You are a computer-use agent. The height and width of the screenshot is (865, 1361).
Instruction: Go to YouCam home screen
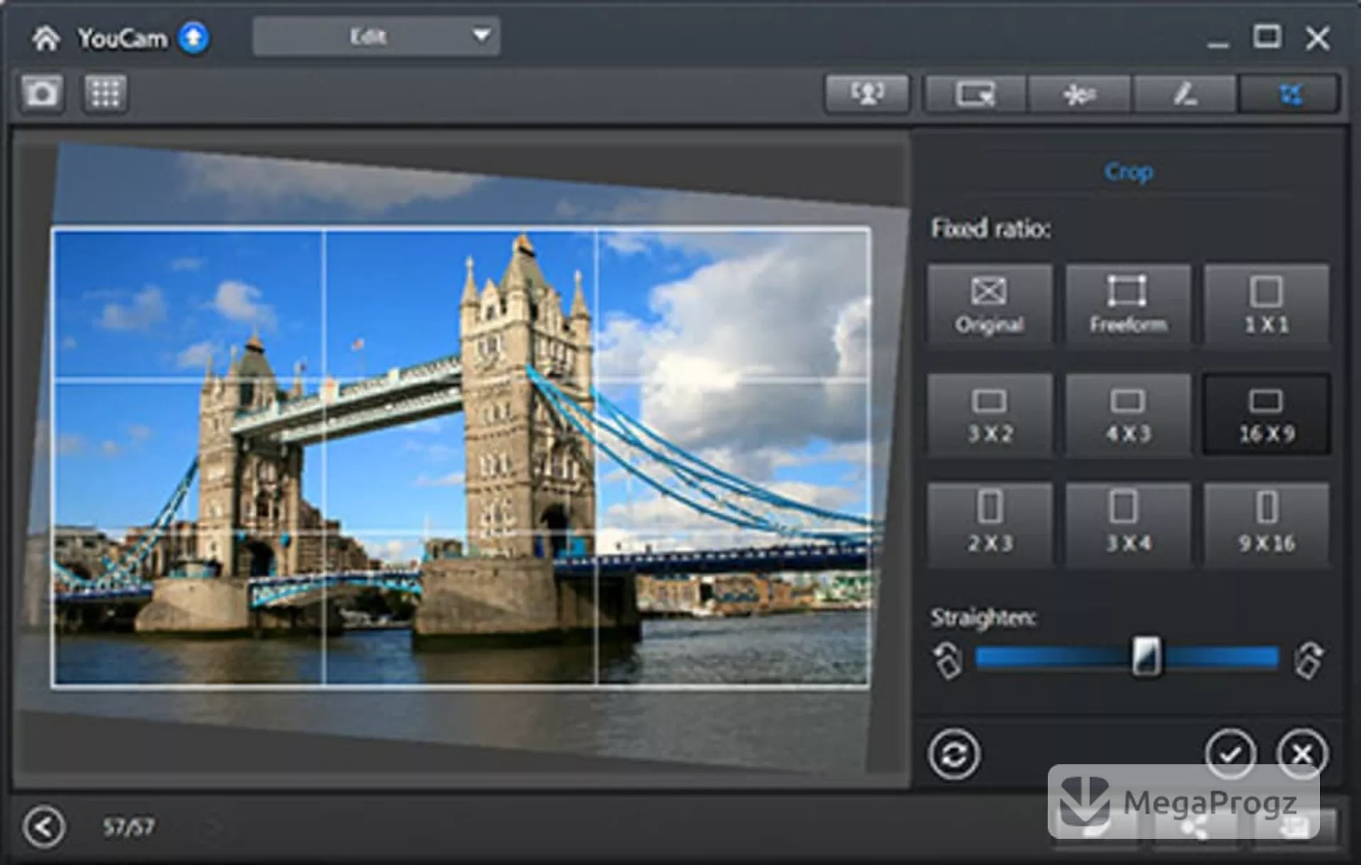[46, 38]
